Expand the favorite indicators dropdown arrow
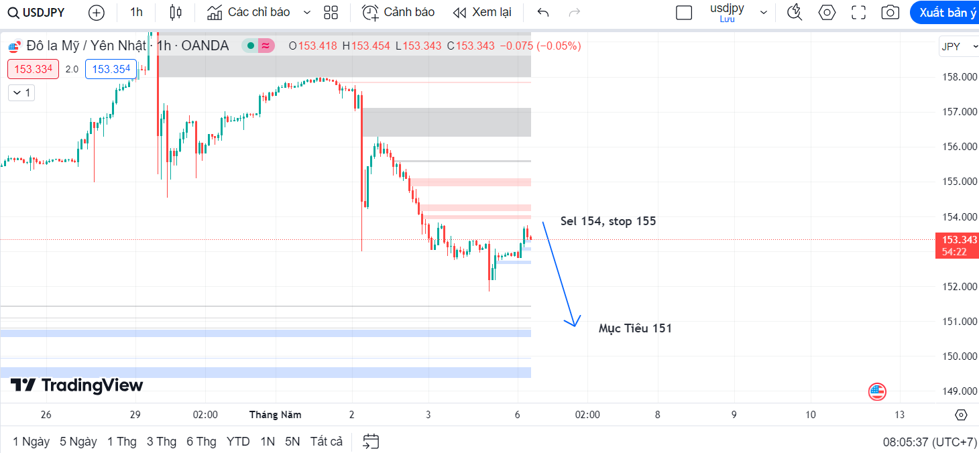This screenshot has height=453, width=979. (x=307, y=12)
